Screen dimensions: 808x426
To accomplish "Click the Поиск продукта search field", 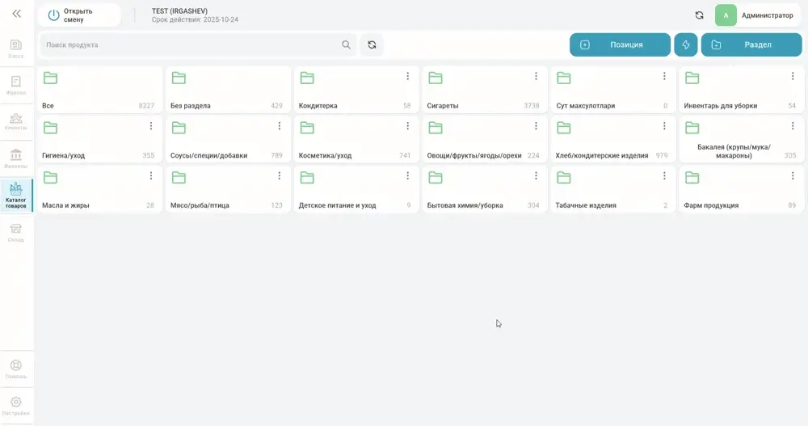I will tap(197, 45).
